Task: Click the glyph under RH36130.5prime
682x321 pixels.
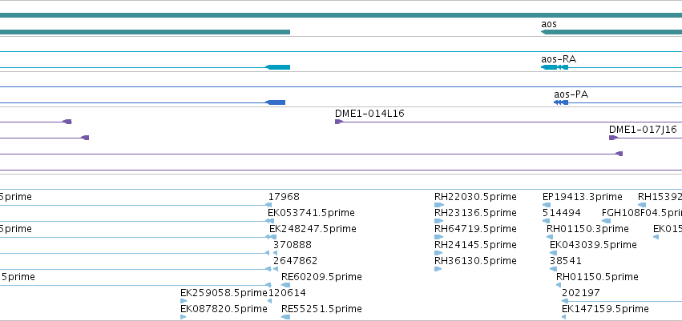Action: (x=438, y=269)
